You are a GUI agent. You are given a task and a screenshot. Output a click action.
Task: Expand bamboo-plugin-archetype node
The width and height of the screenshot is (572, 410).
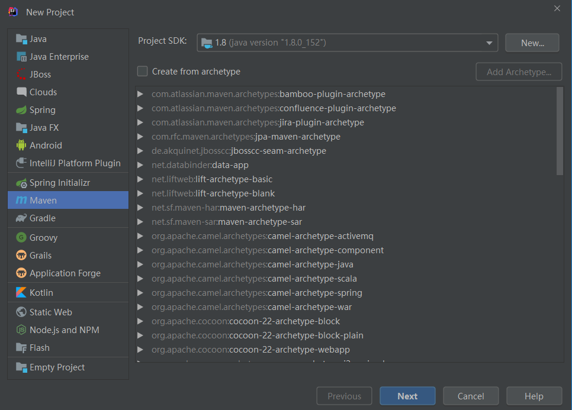tap(140, 94)
